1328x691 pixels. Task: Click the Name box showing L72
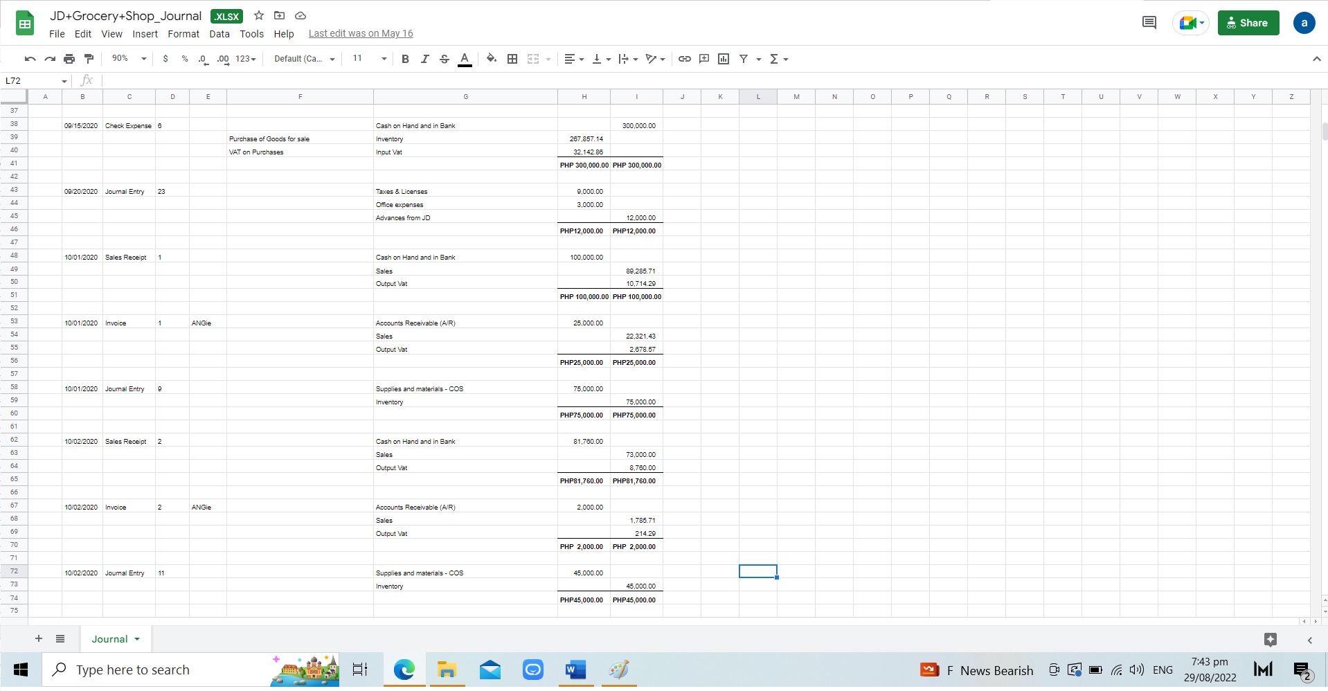[x=36, y=81]
